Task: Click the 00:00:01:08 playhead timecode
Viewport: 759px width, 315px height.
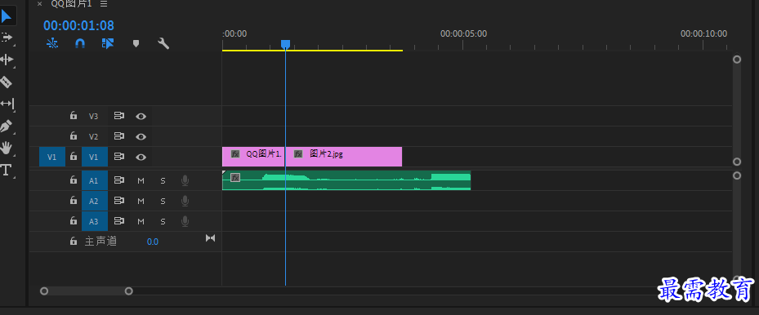Action: [x=79, y=25]
